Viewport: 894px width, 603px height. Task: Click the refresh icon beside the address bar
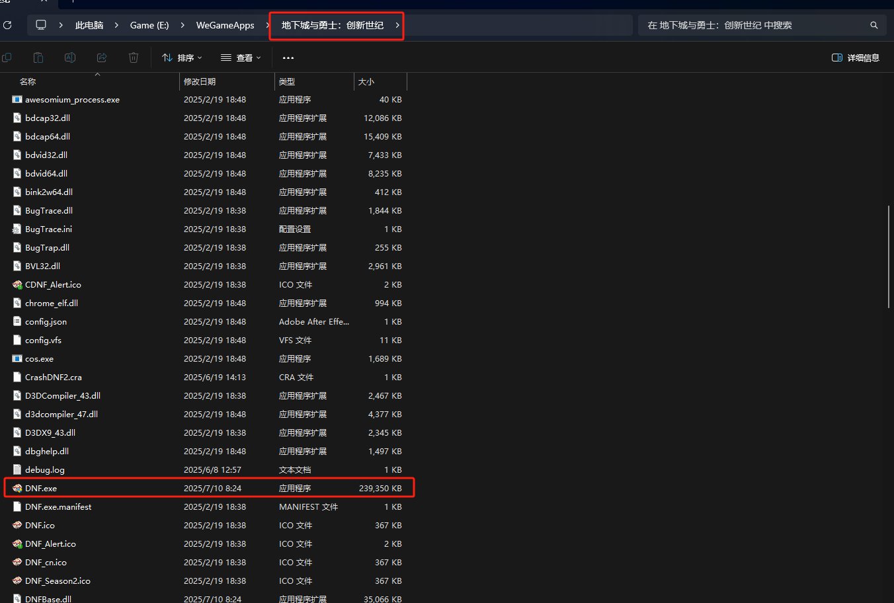click(x=7, y=25)
